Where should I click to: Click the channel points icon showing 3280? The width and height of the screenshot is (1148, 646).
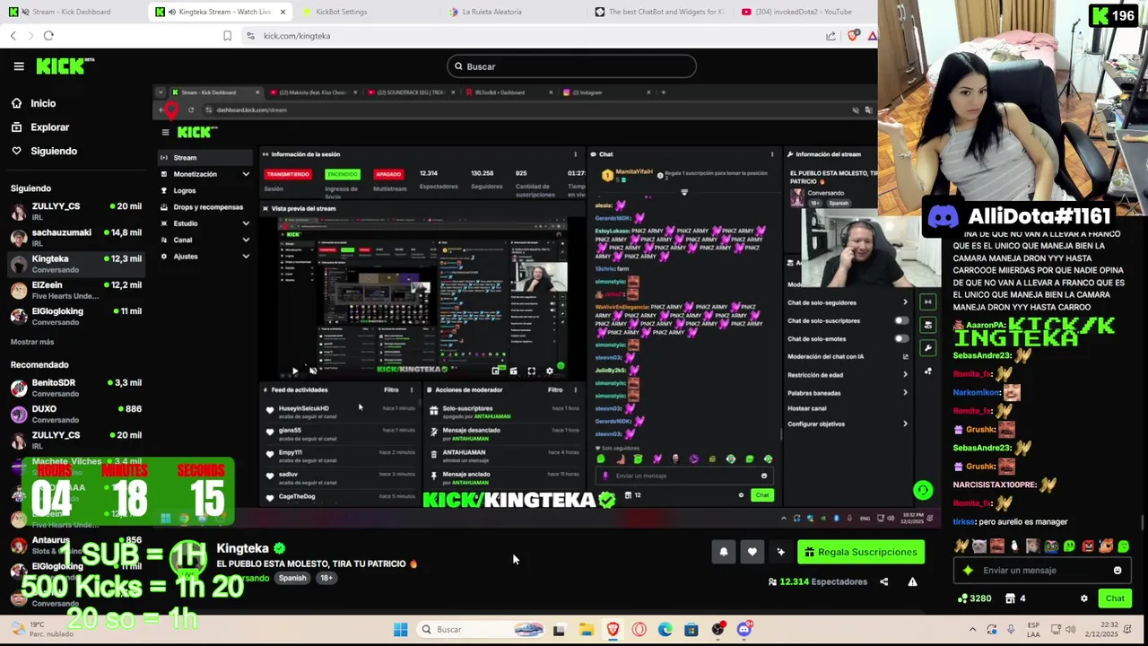point(974,598)
